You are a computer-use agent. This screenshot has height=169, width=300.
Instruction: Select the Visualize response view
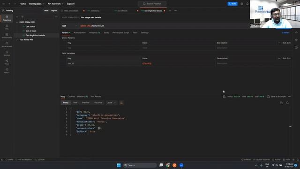98,103
